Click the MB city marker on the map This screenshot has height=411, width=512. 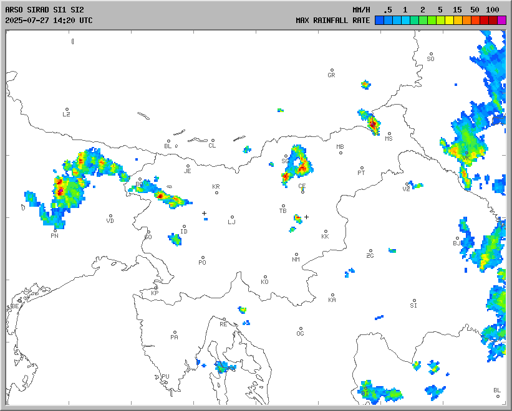[341, 153]
